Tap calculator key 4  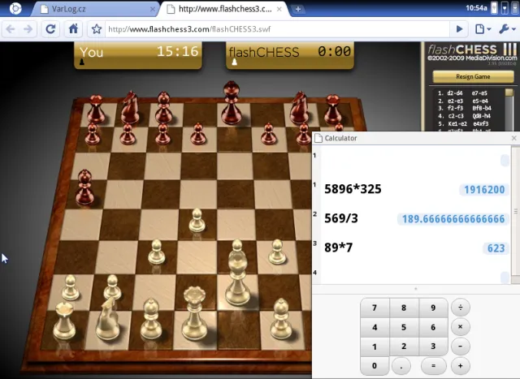click(375, 327)
